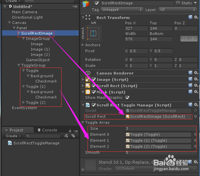Expand Toggle (2) tree node
This screenshot has width=200, height=176.
point(24,102)
